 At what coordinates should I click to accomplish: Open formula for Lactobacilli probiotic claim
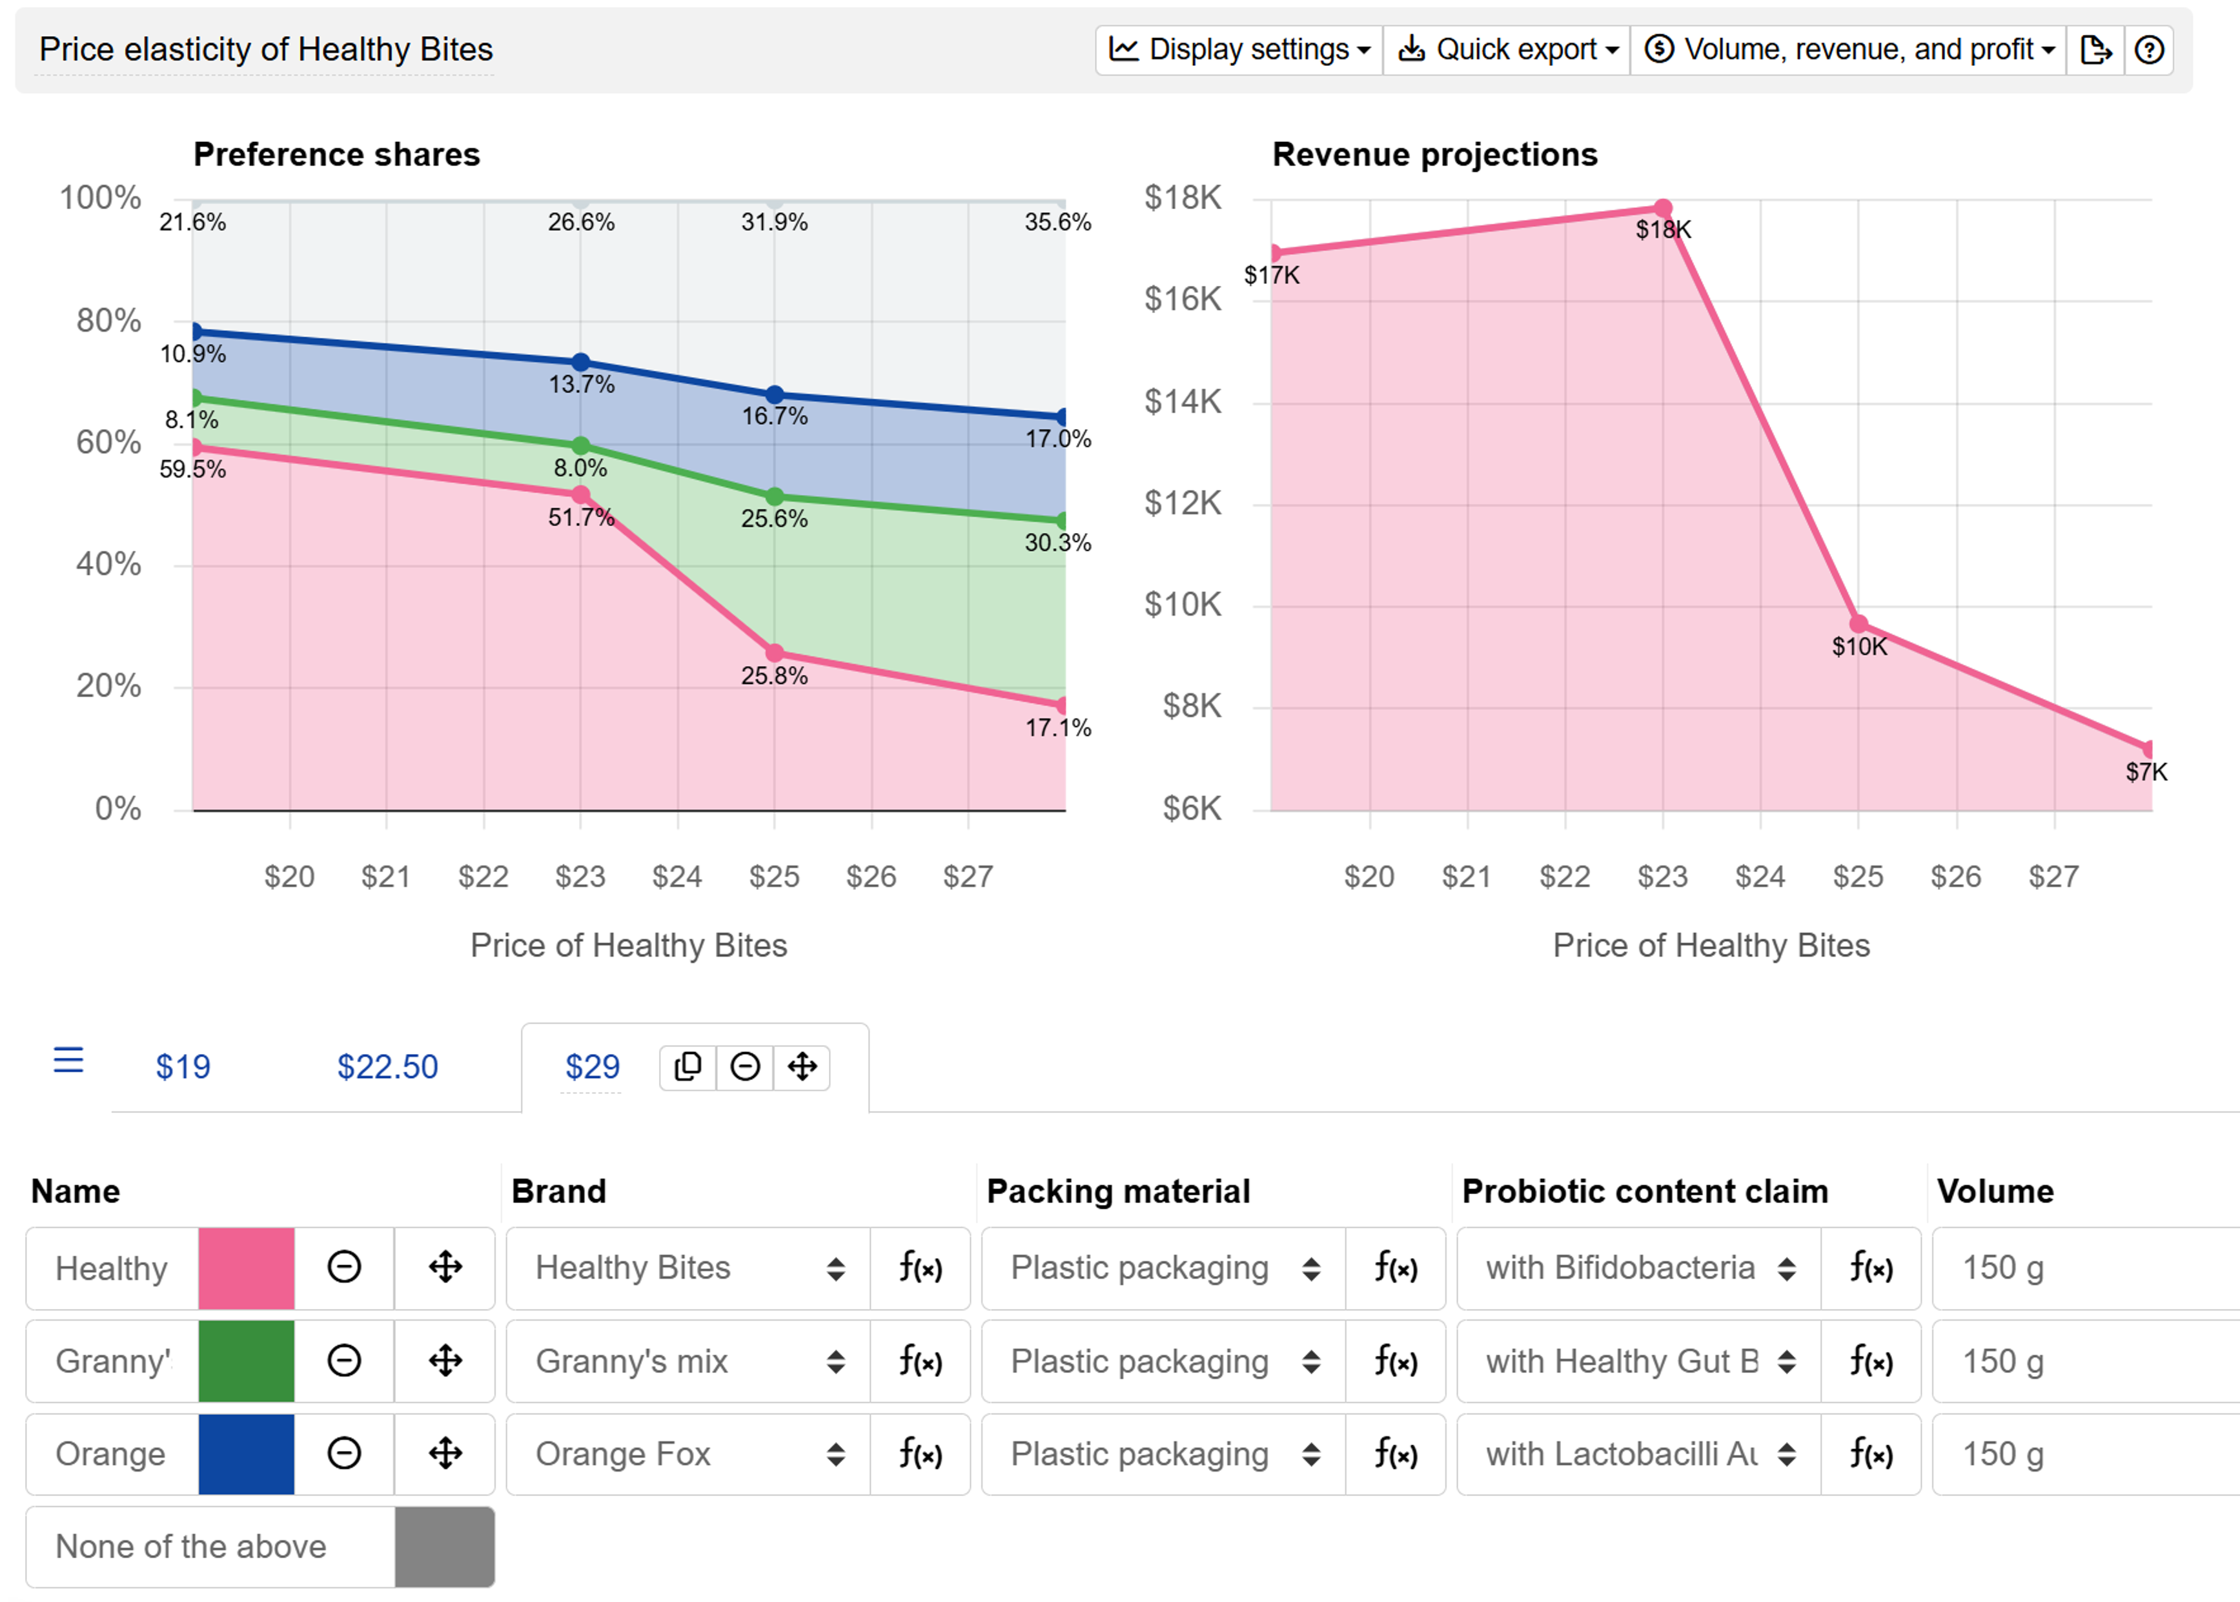(x=1871, y=1454)
